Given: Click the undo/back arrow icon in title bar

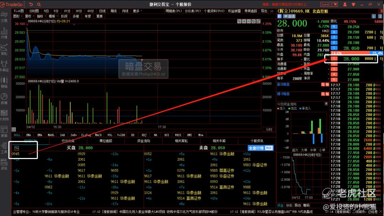Looking at the screenshot, I should tap(31, 4).
